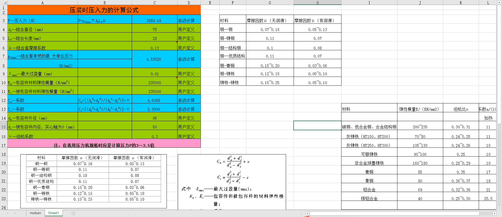Select row 15 header
Viewport: 502px width, 217px height.
[x=4, y=127]
